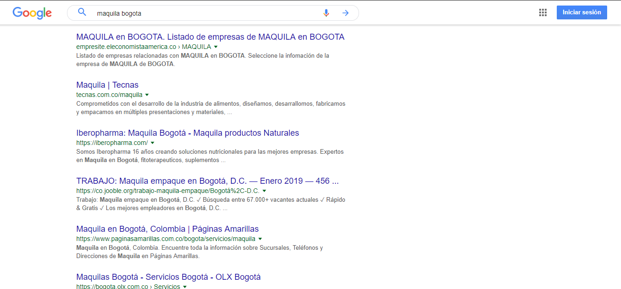Open dropdown arrow beside tecnas.com.co/maquila
This screenshot has width=621, height=289.
click(x=147, y=95)
